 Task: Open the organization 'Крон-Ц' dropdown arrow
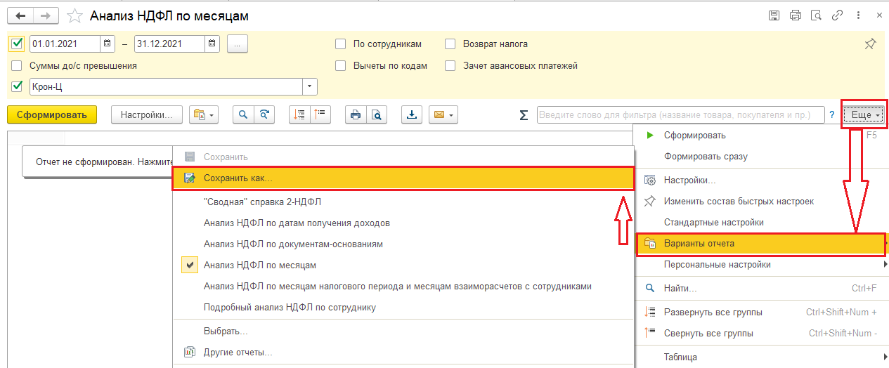310,86
